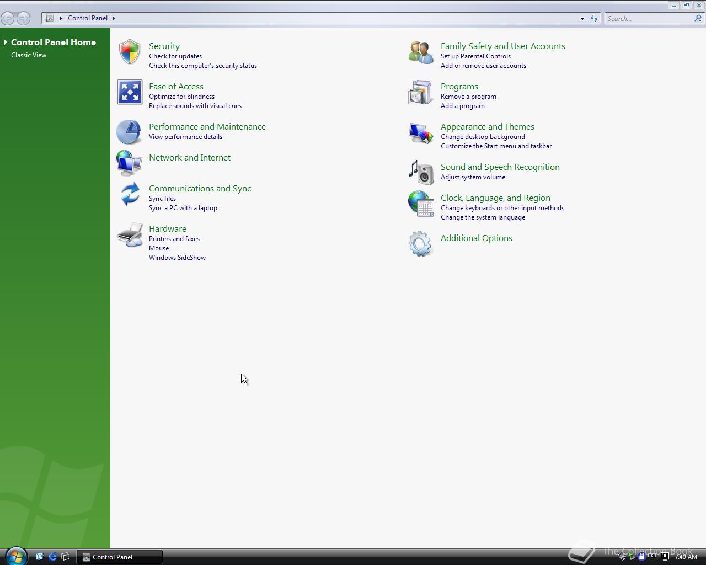Click the first Quick Launch icon beside Start

tap(39, 557)
